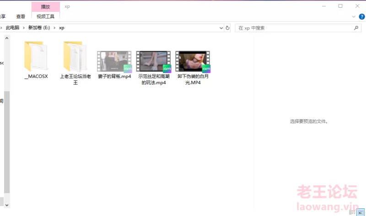The image size is (366, 216).
Task: Maximize the xp Explorer window
Action: 340,6
